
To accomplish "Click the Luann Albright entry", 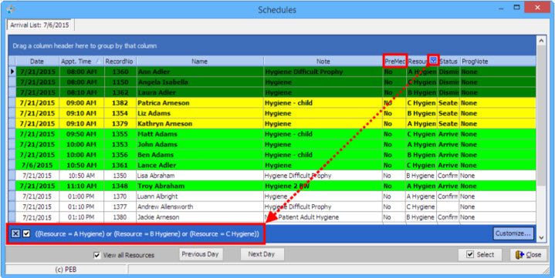I will coord(157,196).
